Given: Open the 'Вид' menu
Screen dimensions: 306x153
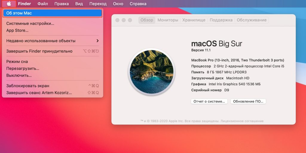Looking at the screenshot, I should click(79, 4).
